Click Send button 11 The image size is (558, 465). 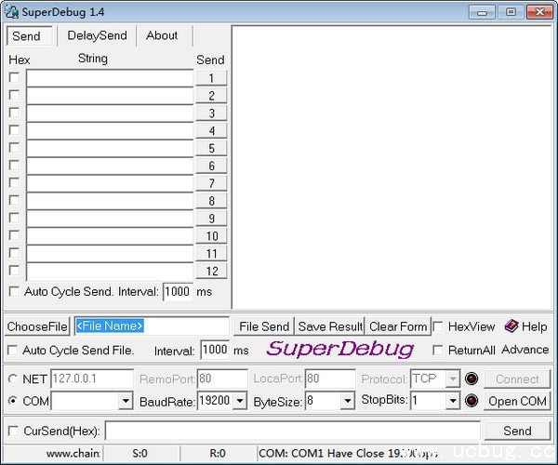[x=211, y=253]
